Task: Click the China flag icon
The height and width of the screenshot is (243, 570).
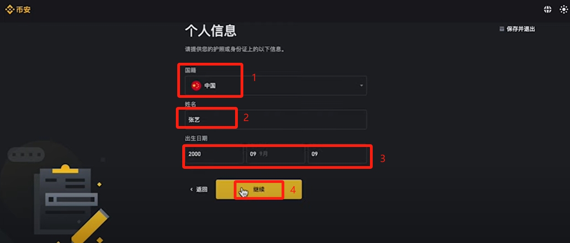Action: click(x=196, y=86)
